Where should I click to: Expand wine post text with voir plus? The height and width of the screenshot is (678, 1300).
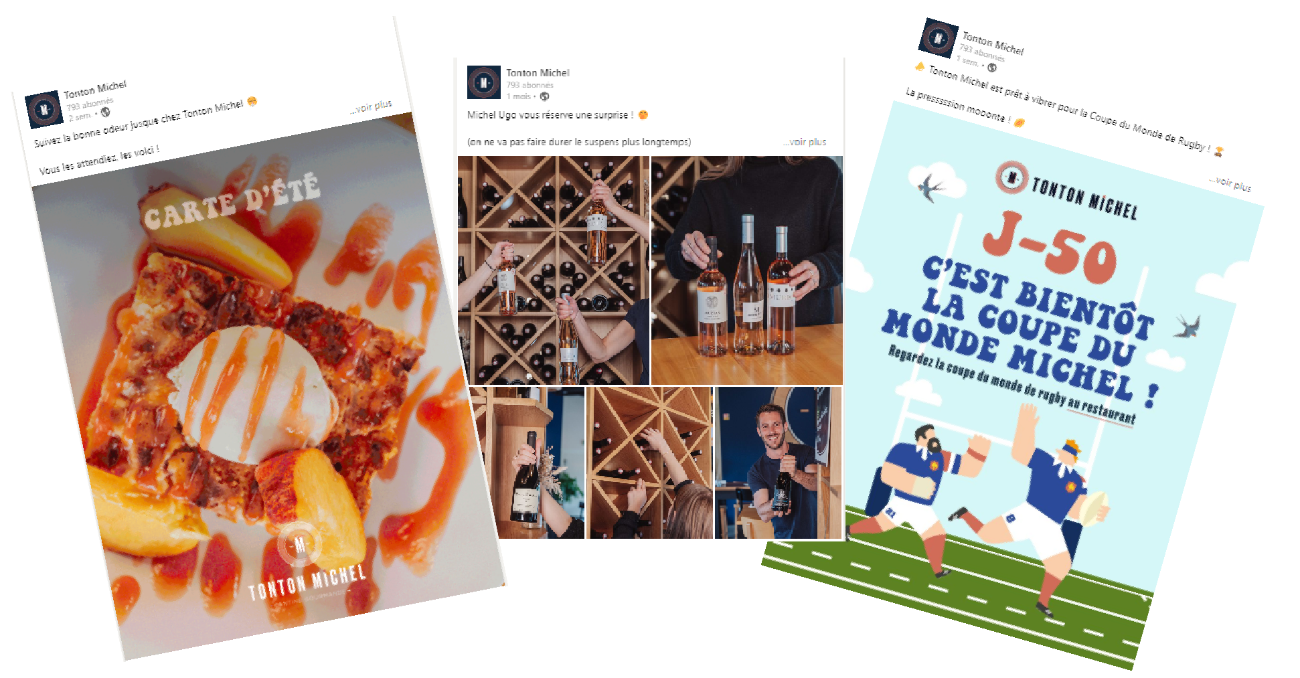(x=805, y=142)
